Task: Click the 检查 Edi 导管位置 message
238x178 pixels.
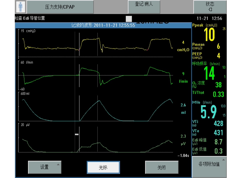Action: pos(30,18)
